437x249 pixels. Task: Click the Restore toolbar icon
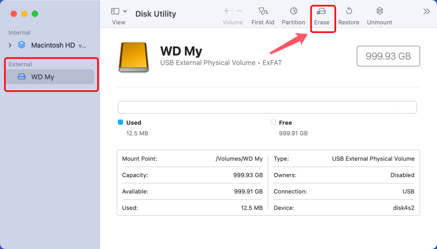click(x=348, y=14)
